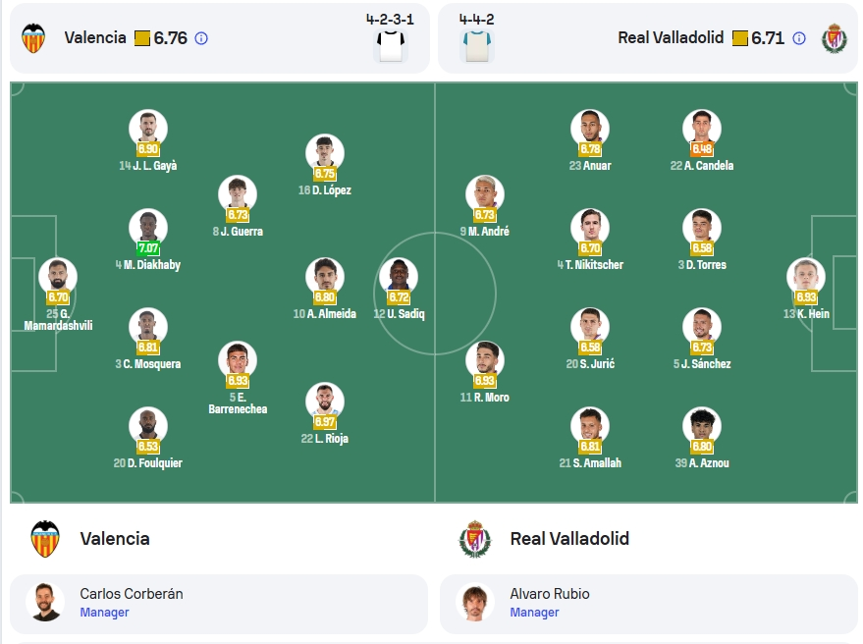This screenshot has height=644, width=863.
Task: Click the Alvaro Rubio manager photo
Action: point(475,603)
